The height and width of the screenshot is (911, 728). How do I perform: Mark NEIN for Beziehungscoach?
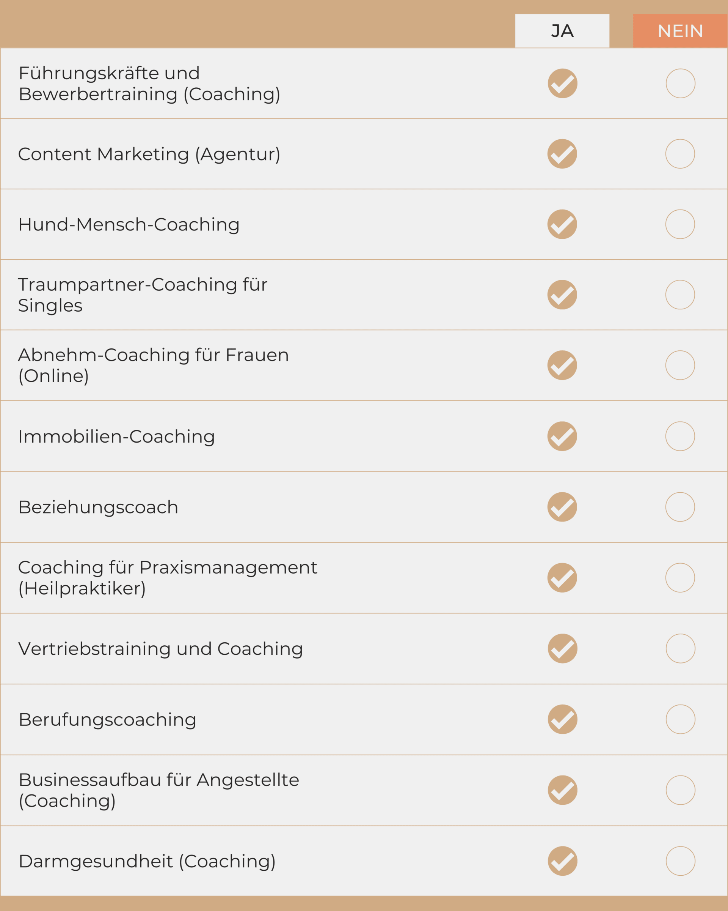[x=680, y=507]
